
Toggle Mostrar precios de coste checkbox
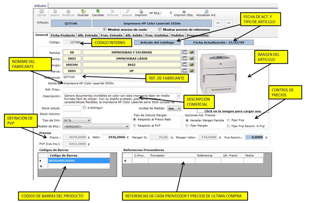coord(104,30)
